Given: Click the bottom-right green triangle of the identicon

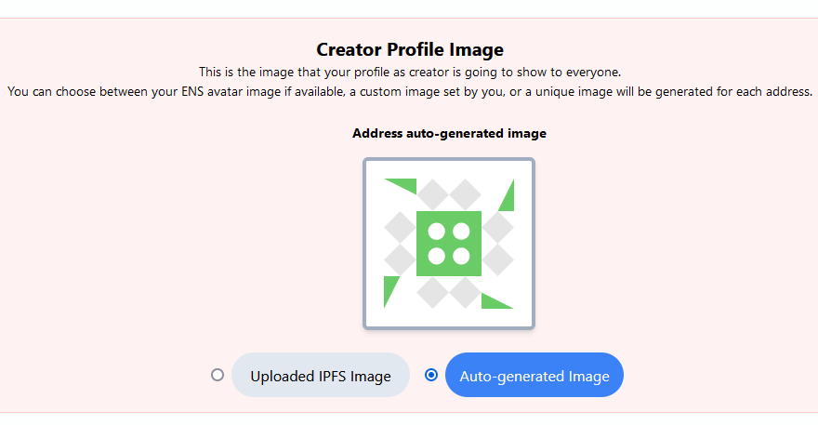Looking at the screenshot, I should pyautogui.click(x=494, y=301).
